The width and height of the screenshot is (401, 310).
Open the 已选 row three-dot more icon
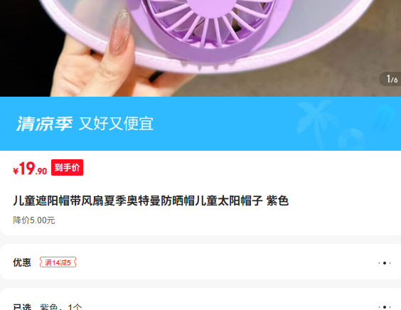point(385,306)
